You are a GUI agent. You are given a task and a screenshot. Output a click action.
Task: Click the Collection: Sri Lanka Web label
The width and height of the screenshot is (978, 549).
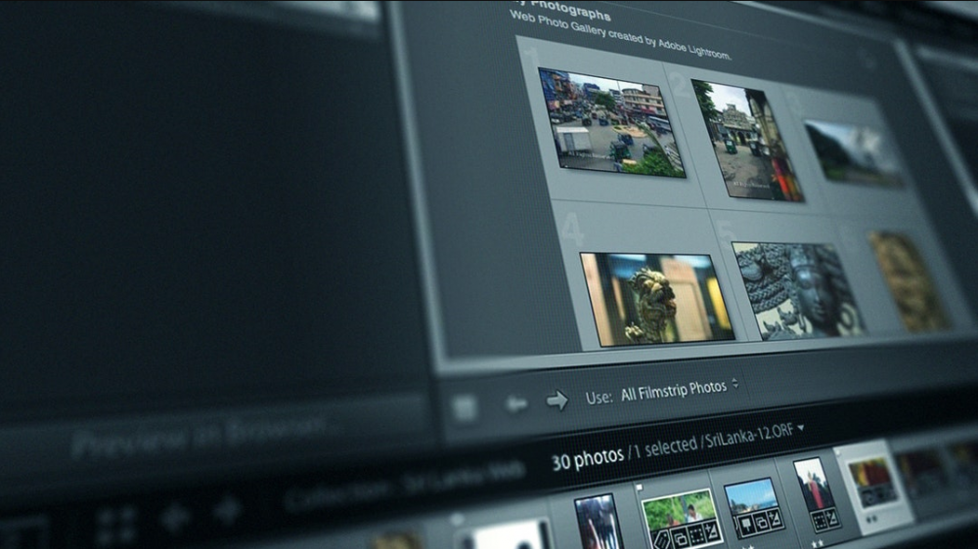[x=403, y=485]
